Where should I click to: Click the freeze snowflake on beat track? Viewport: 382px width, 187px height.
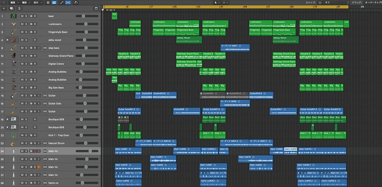pyautogui.click(x=31, y=16)
